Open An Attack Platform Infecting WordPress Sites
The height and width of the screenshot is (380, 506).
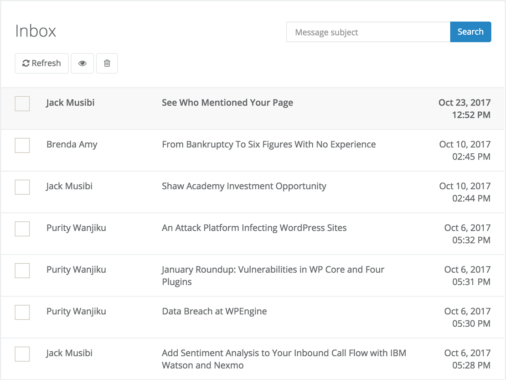254,228
